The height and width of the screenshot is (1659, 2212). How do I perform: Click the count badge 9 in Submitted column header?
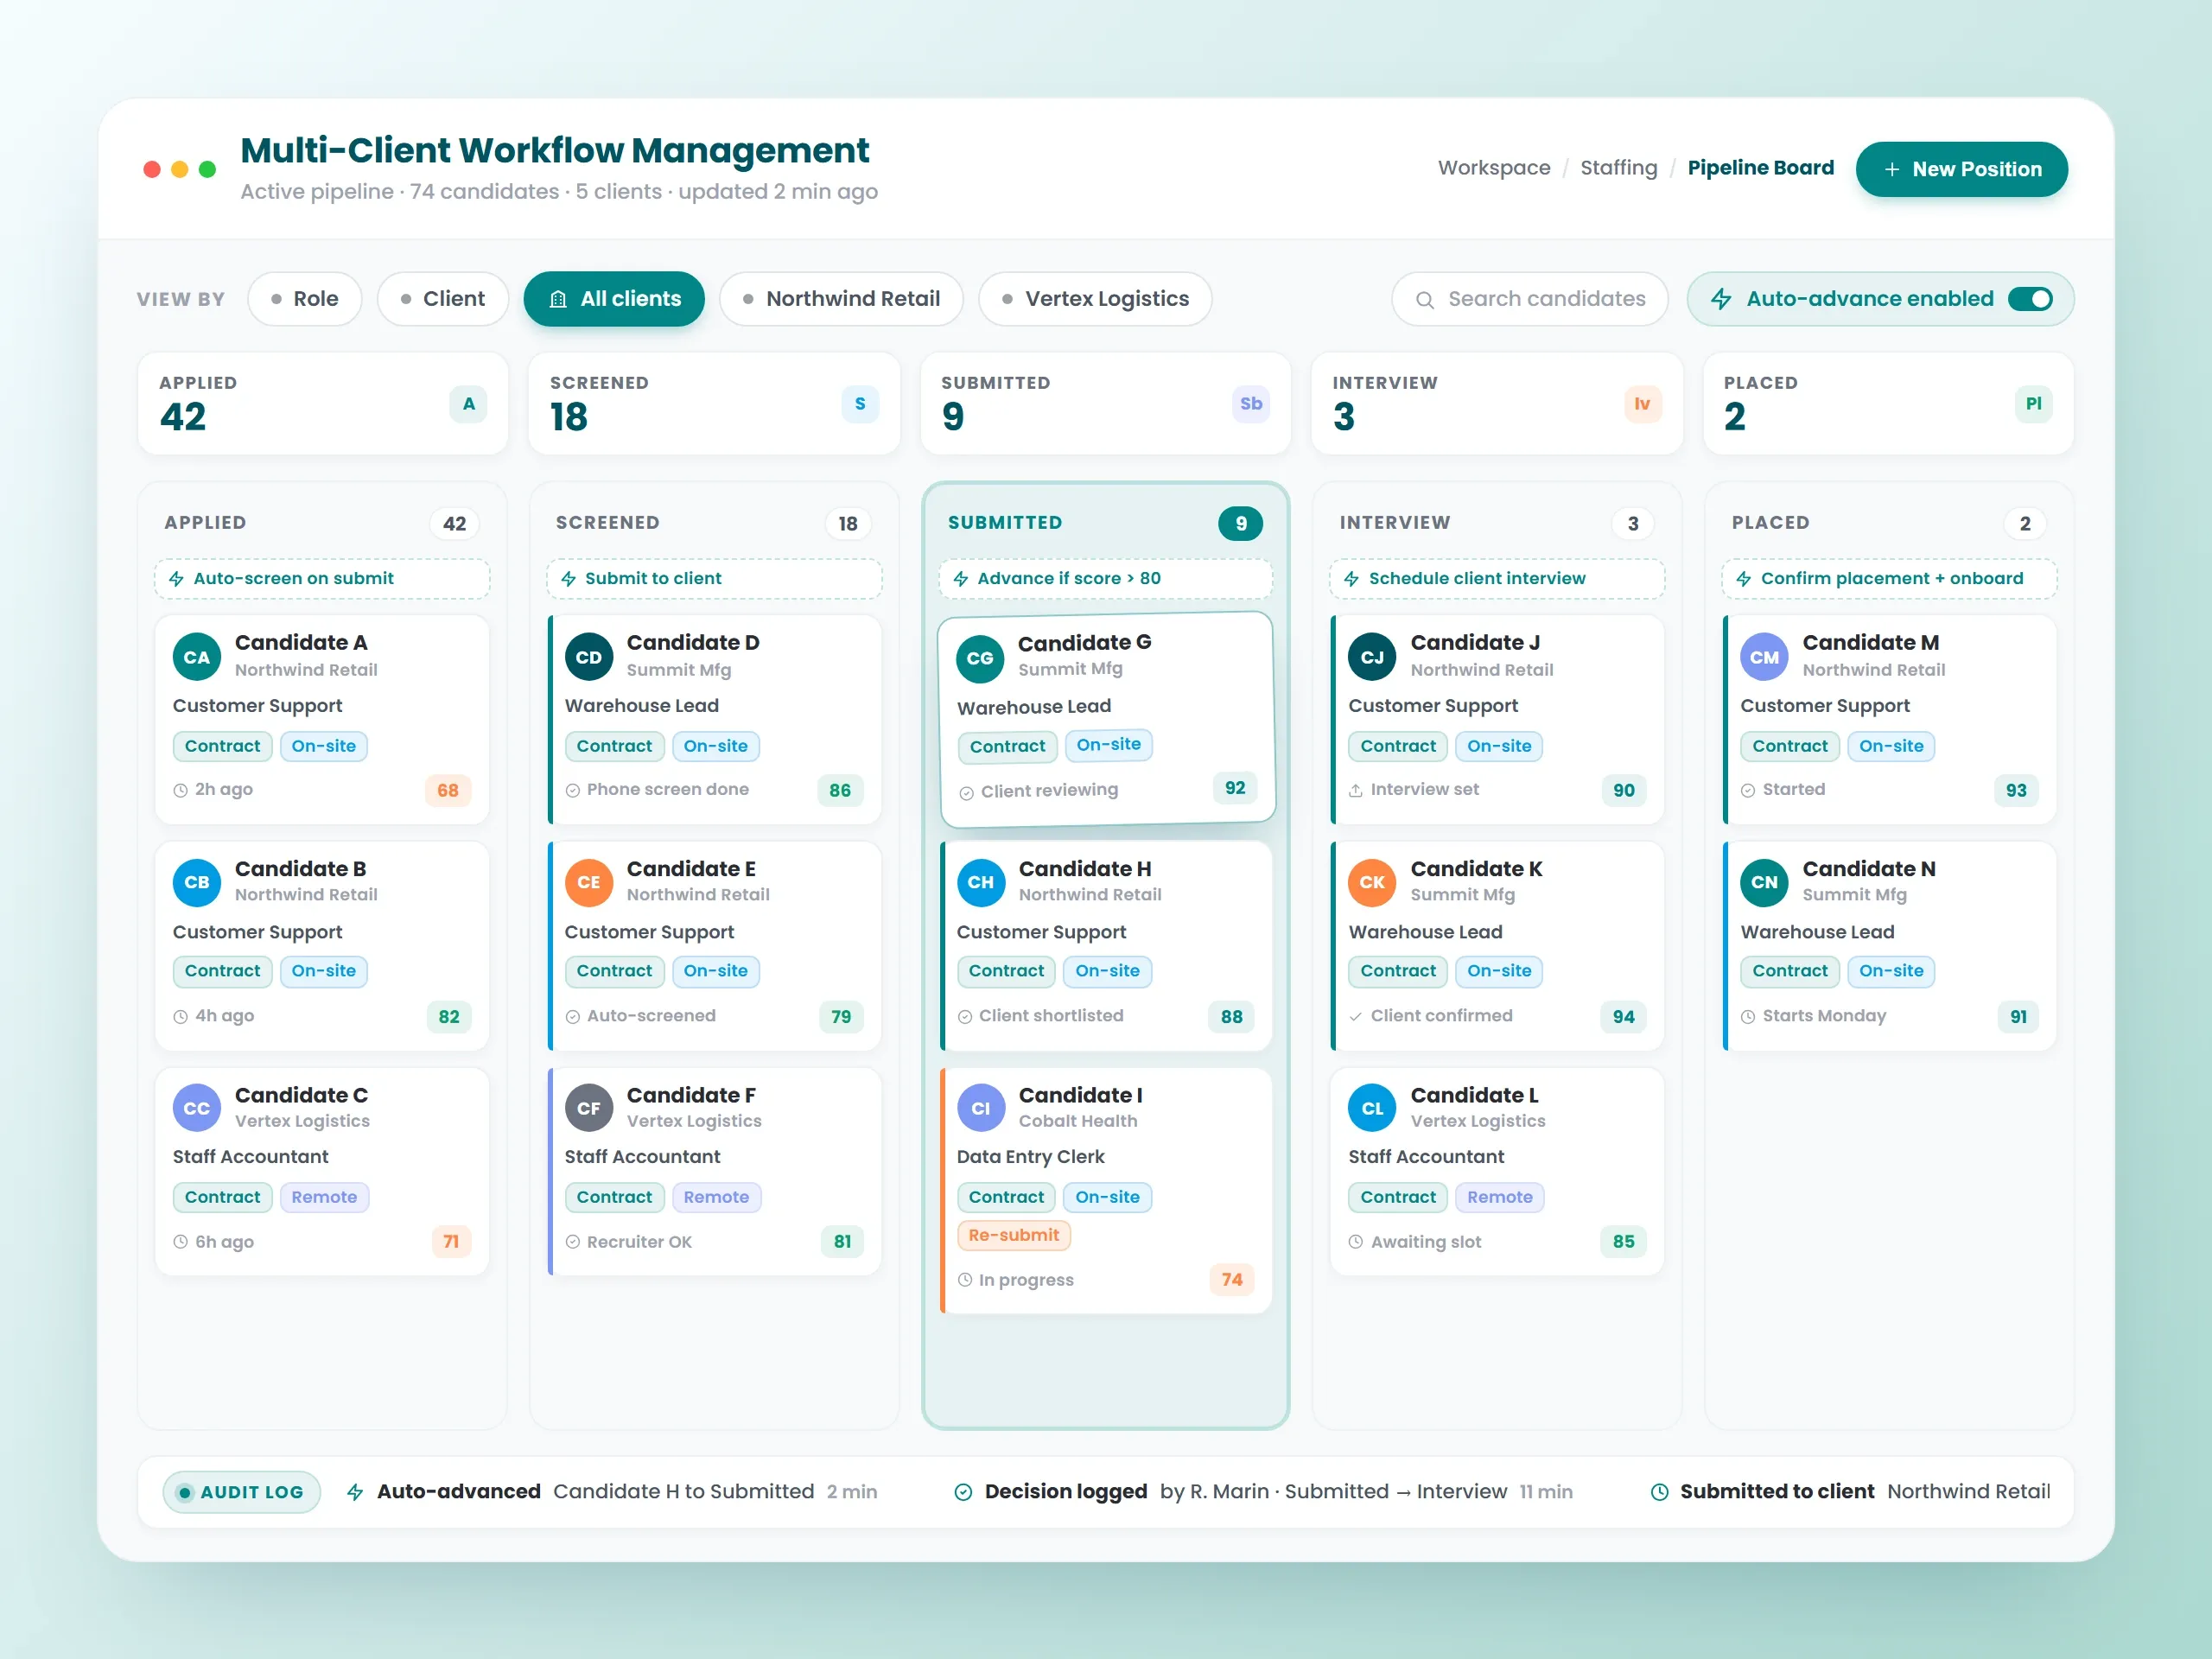pos(1241,523)
